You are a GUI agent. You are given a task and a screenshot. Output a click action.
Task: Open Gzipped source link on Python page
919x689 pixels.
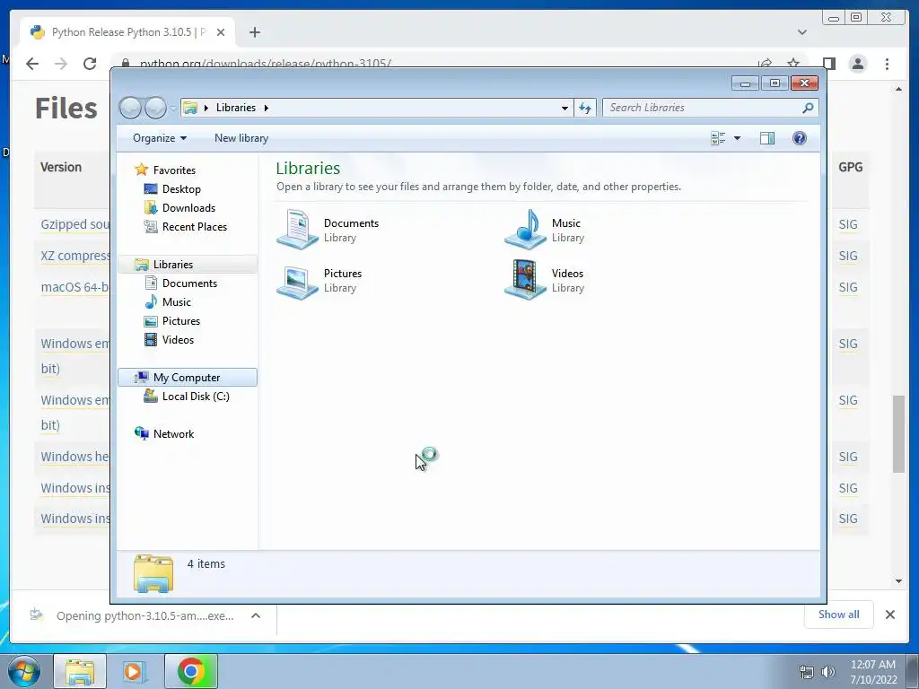[75, 224]
